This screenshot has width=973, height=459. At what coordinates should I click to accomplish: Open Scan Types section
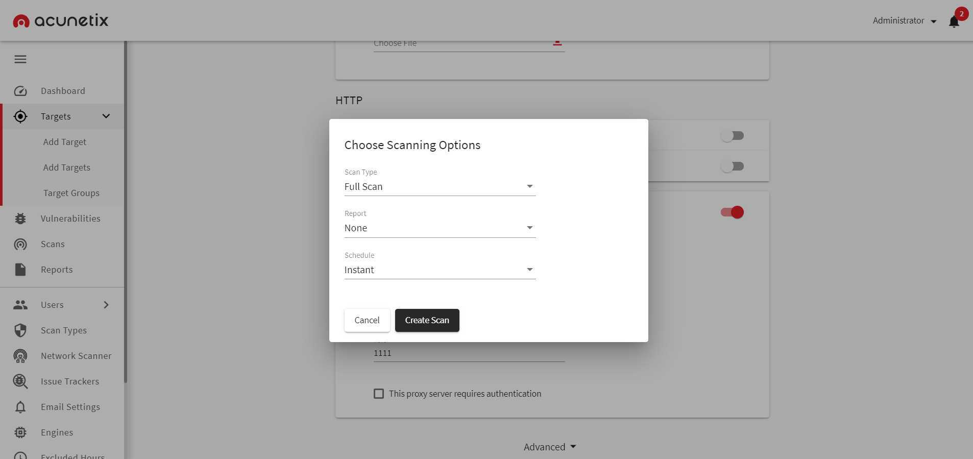(x=64, y=330)
